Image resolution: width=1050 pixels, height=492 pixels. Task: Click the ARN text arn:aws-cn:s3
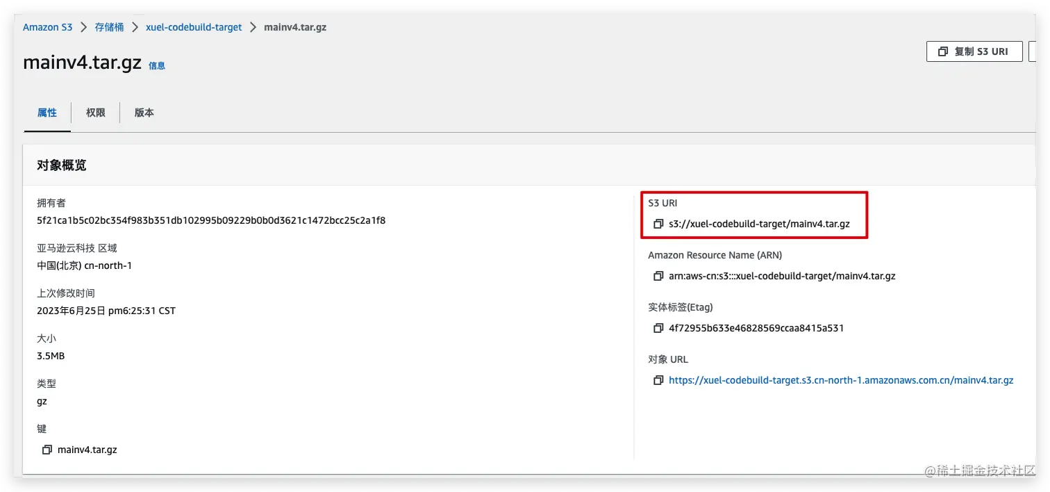point(782,276)
